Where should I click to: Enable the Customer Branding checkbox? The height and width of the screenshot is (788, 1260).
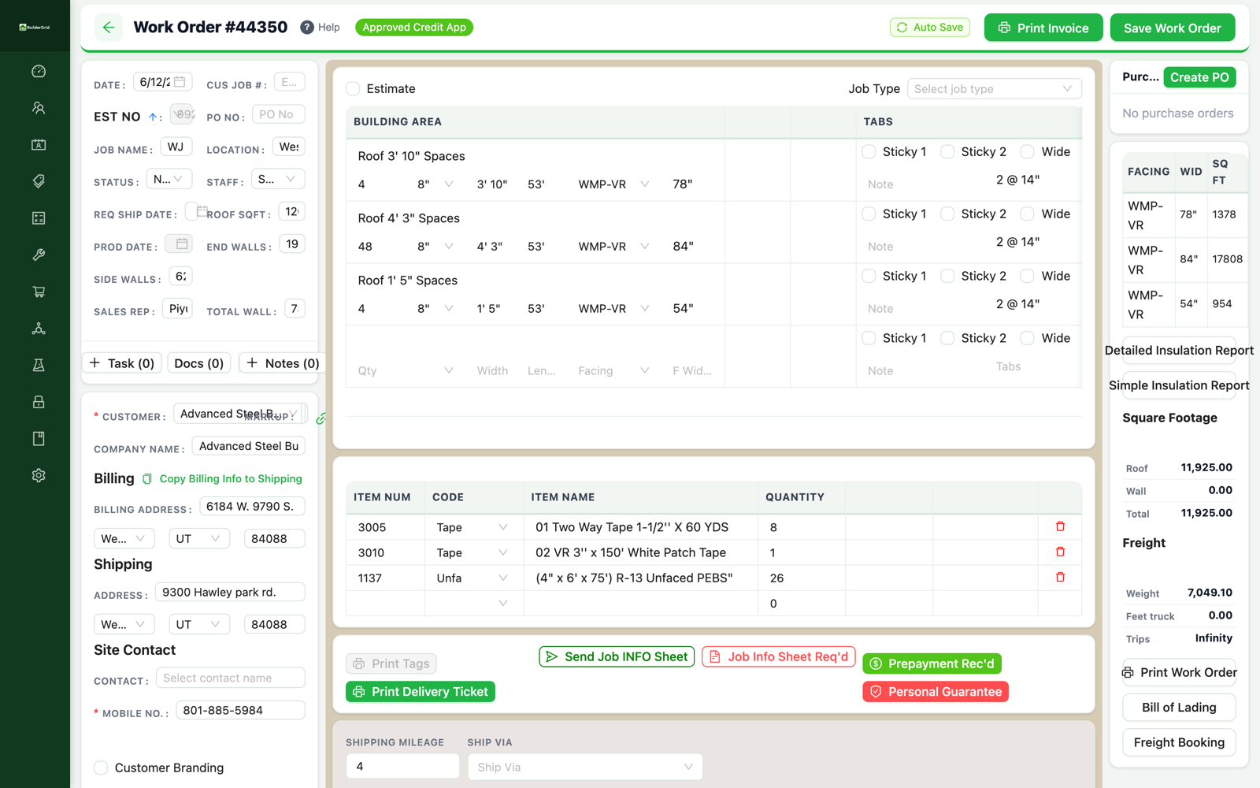(x=101, y=768)
